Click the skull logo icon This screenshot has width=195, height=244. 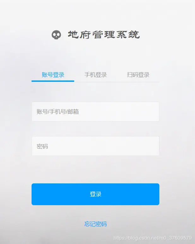(56, 35)
